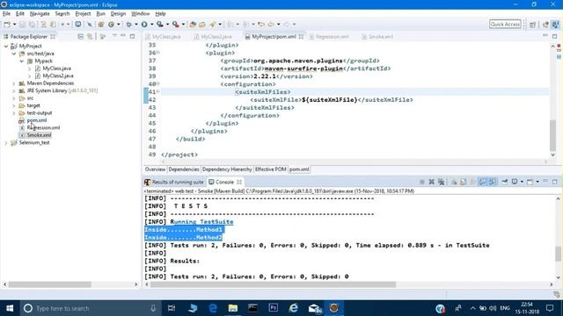Switch to the Dependency Hierarchy tab
The width and height of the screenshot is (563, 316).
tap(227, 169)
